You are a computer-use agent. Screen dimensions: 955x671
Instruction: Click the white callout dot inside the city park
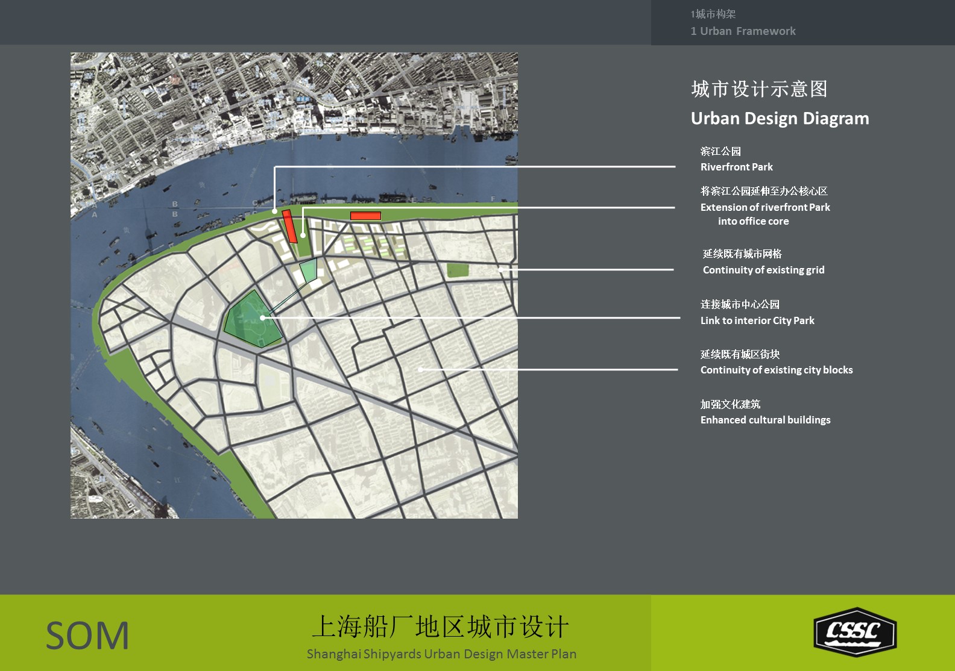point(263,317)
